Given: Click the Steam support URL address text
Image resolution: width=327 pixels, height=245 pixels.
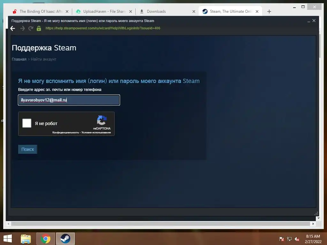Looking at the screenshot, I should [x=103, y=28].
